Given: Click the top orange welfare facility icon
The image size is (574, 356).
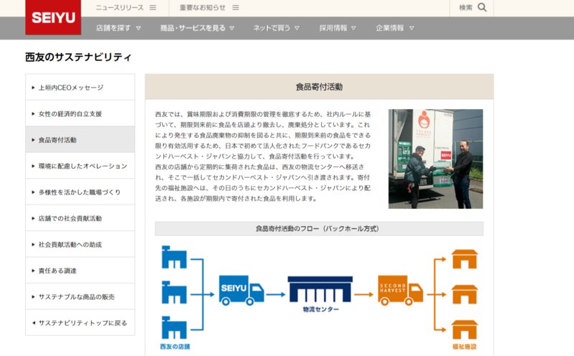Looking at the screenshot, I should click(465, 259).
